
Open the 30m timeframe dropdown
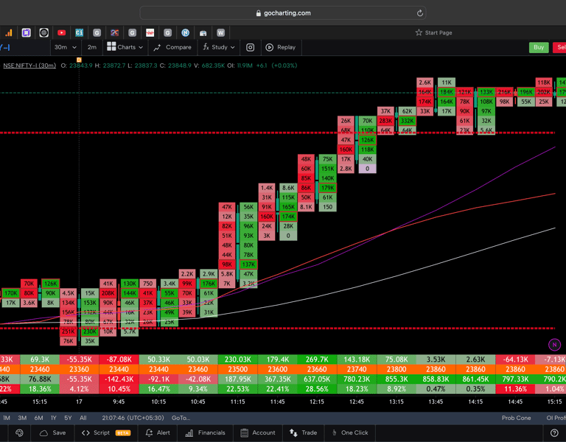pyautogui.click(x=66, y=47)
